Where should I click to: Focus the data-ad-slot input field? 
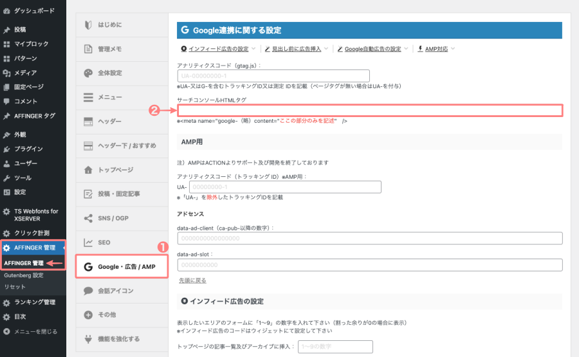point(370,265)
